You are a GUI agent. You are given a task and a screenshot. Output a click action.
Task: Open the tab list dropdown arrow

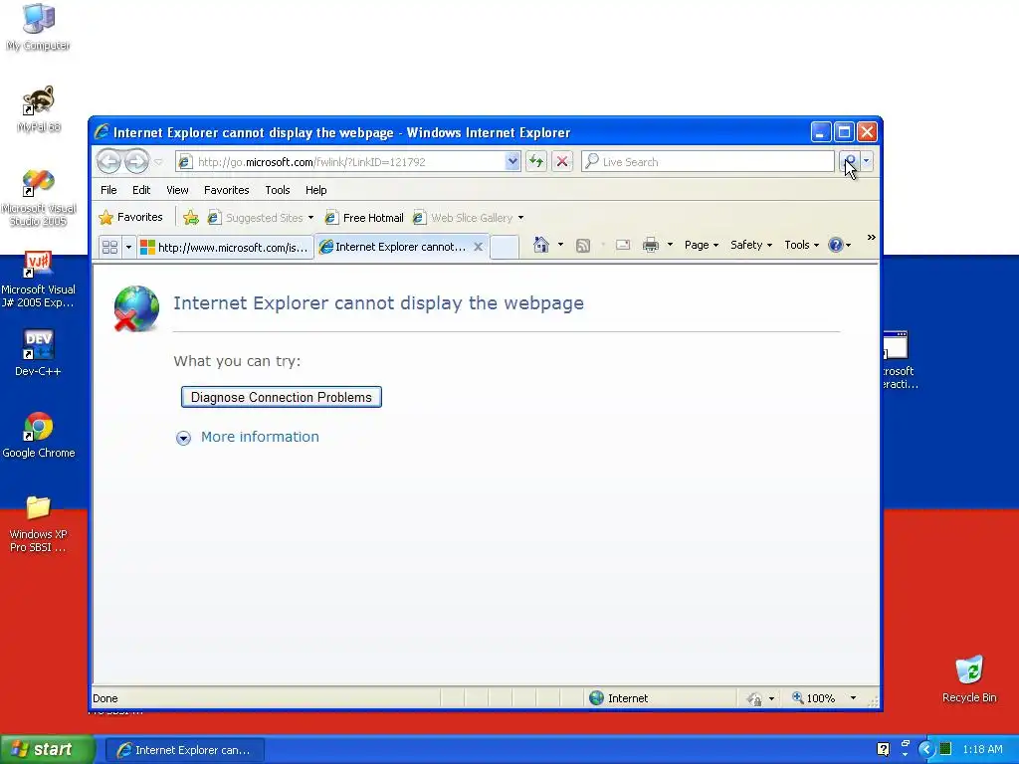(x=128, y=247)
